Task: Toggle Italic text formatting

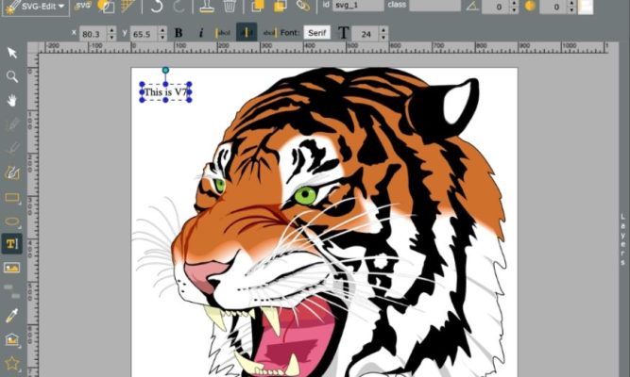Action: pos(200,33)
